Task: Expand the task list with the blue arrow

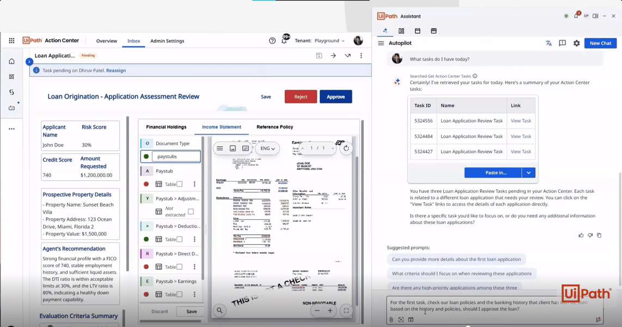Action: coord(29,62)
